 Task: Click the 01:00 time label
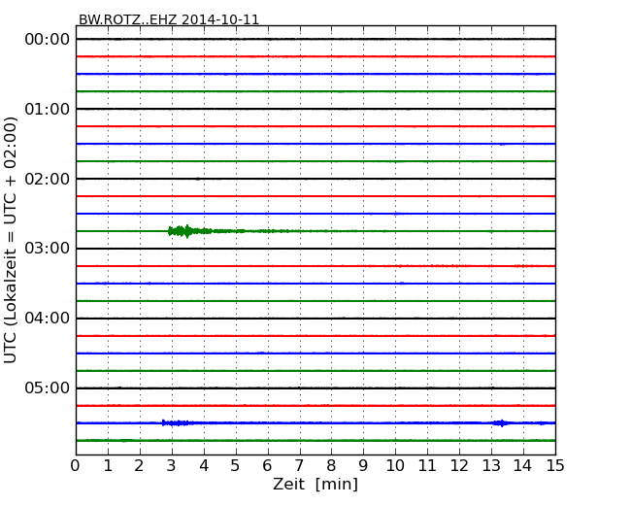(x=48, y=109)
